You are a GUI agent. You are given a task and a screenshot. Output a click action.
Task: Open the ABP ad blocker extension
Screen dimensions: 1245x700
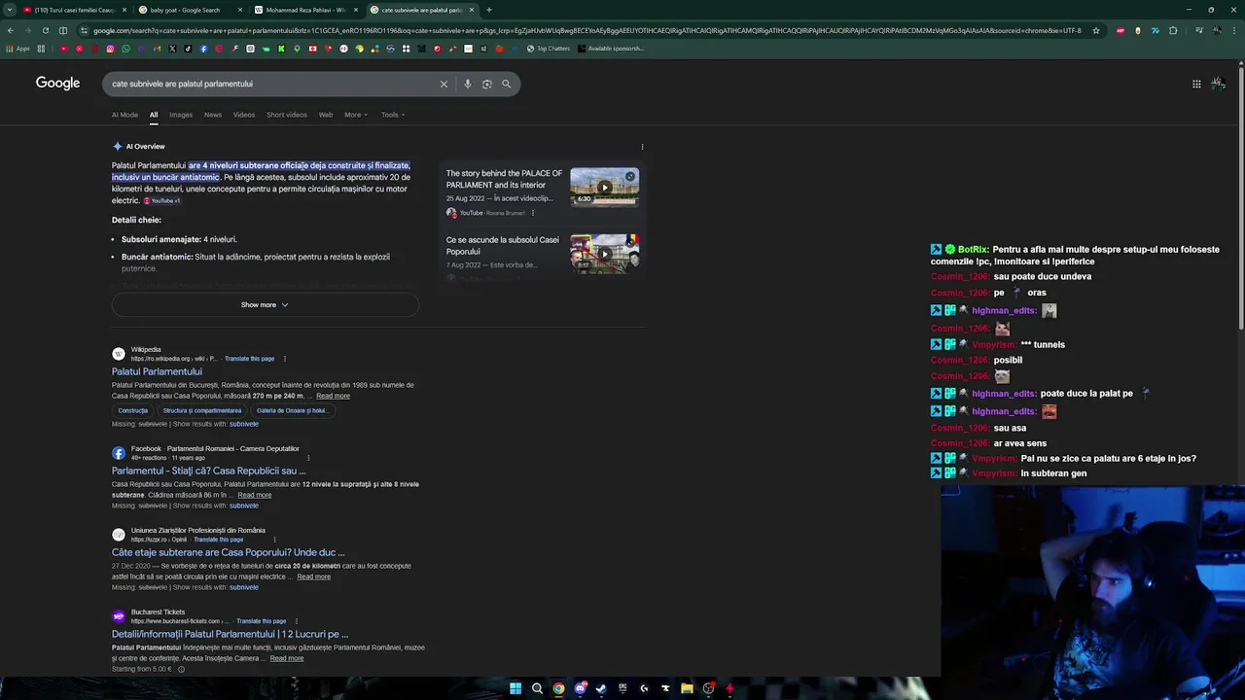[1120, 30]
